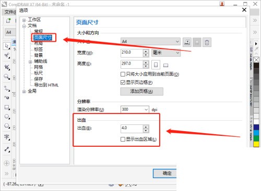Select the Polygon tool

[x=7, y=126]
